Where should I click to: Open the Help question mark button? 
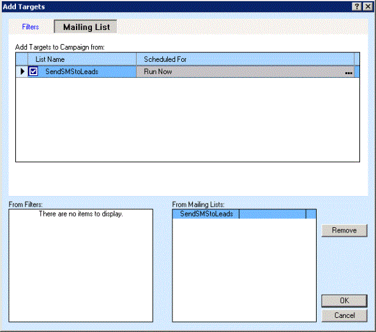(357, 6)
